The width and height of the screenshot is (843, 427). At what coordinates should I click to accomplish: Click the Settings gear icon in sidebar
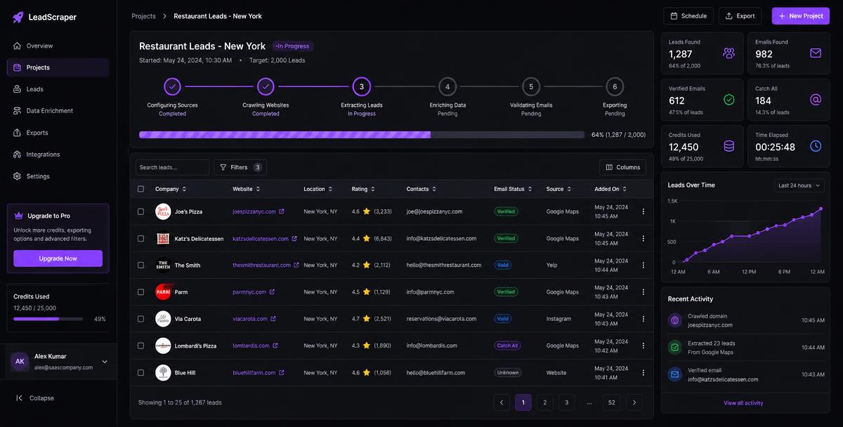click(x=18, y=176)
